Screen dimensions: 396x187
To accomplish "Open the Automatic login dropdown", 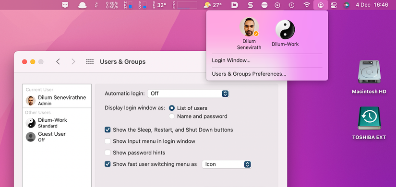I will pos(188,93).
